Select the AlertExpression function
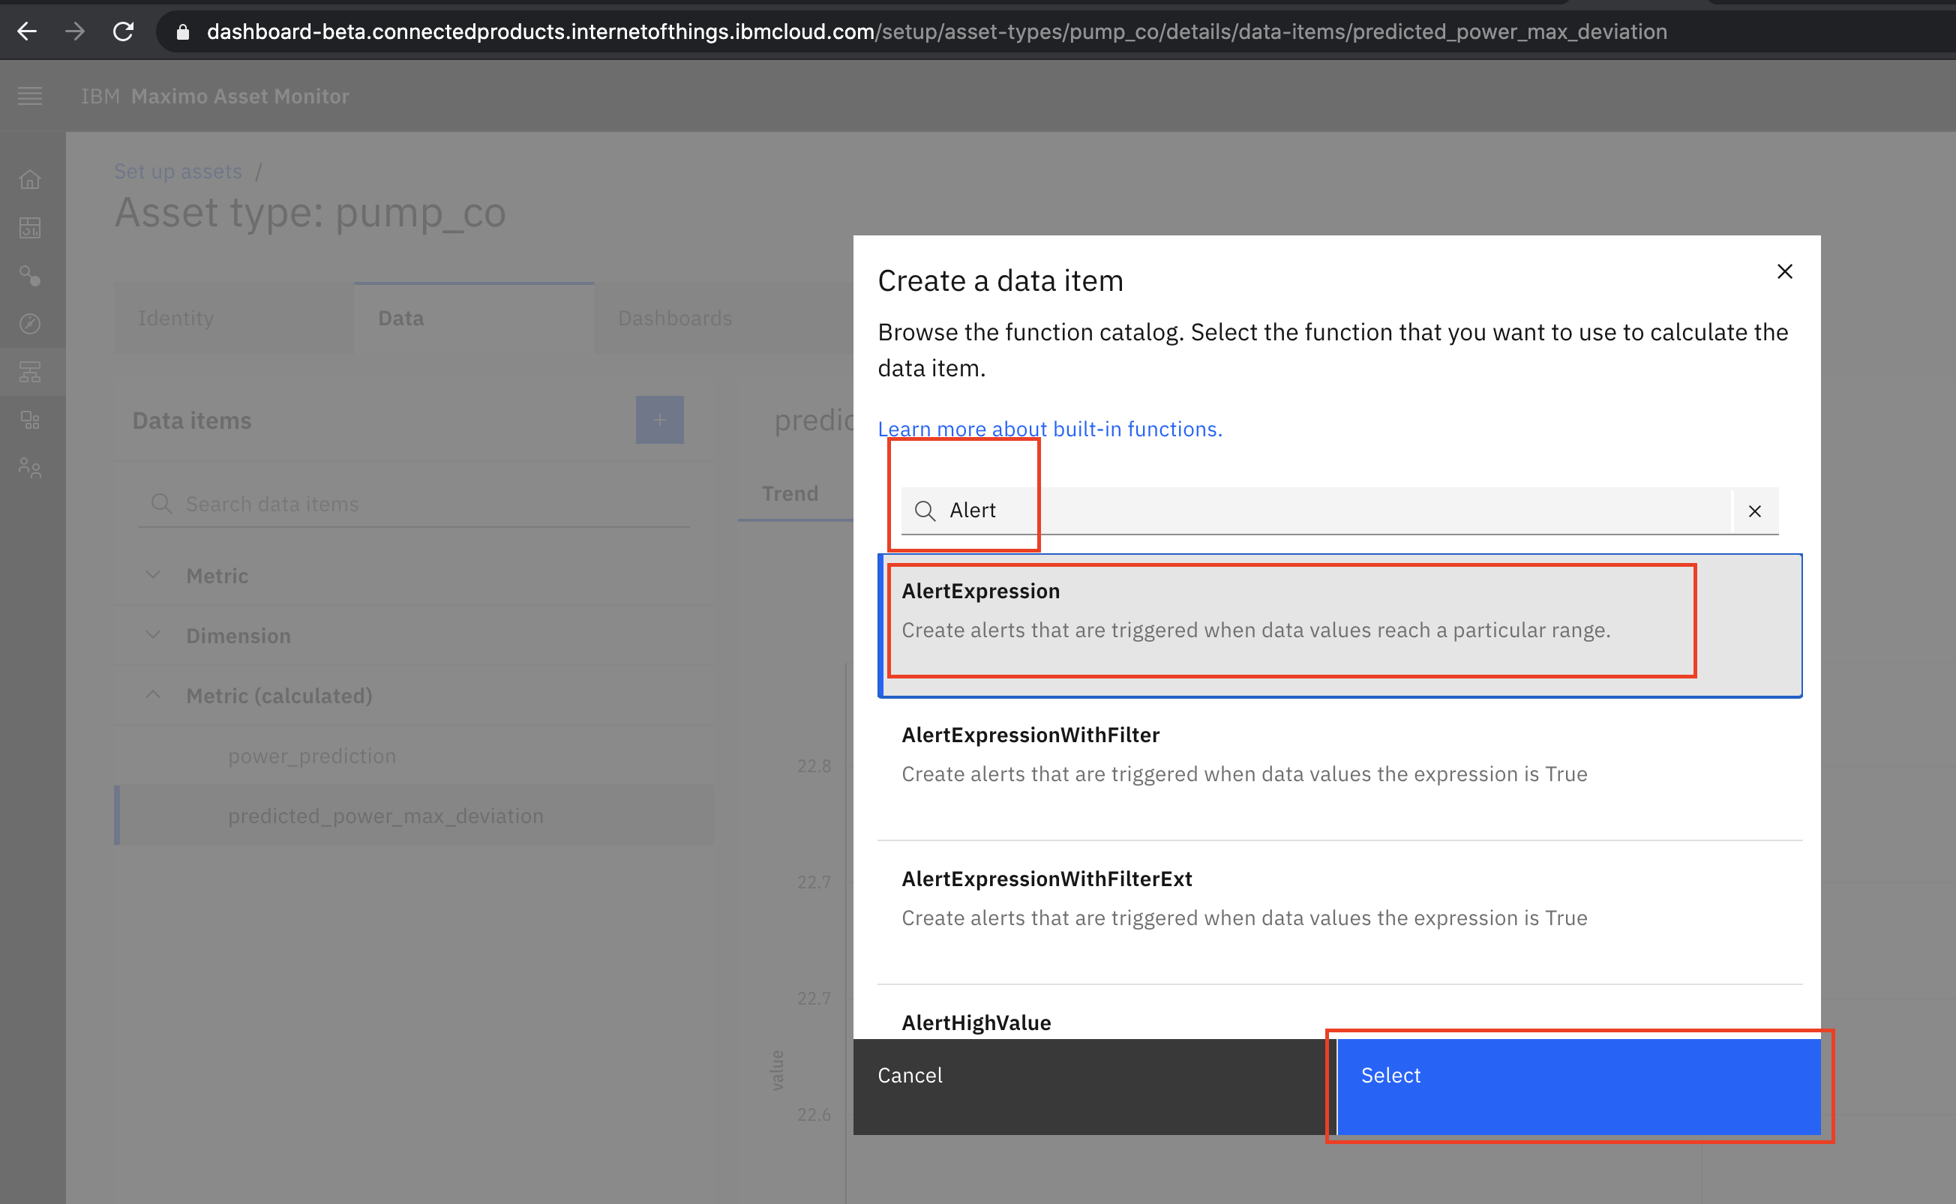1956x1204 pixels. coord(1339,626)
